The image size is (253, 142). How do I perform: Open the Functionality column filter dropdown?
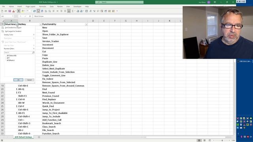(86, 24)
